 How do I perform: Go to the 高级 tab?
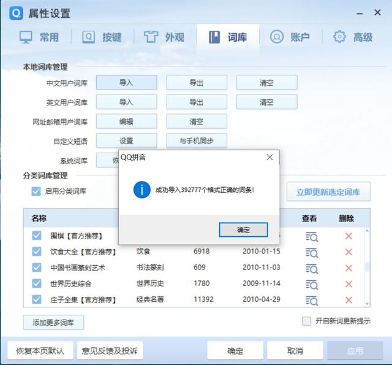click(353, 37)
